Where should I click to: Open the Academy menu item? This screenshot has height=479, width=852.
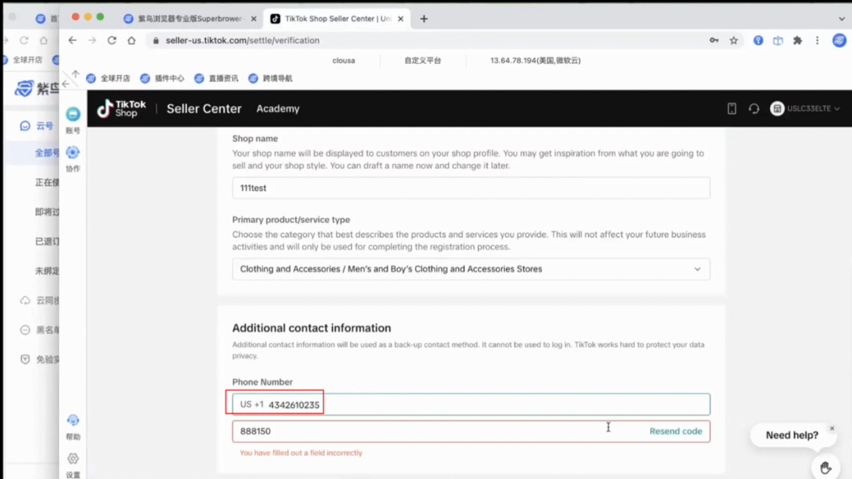click(278, 109)
